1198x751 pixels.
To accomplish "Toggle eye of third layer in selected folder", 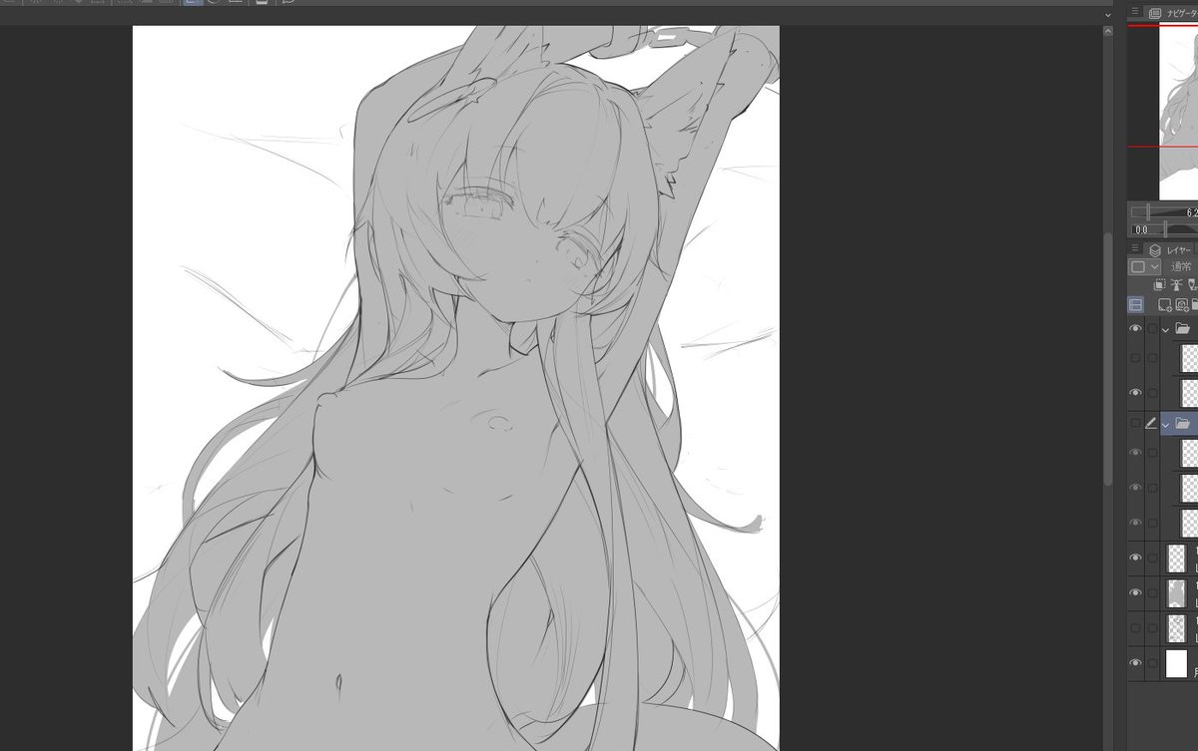I will click(x=1135, y=523).
